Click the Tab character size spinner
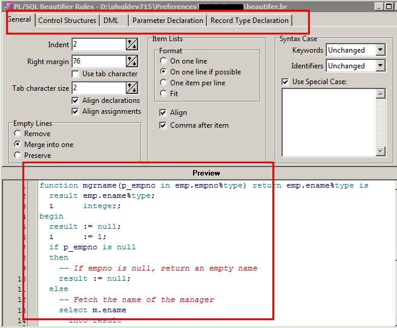Image resolution: width=397 pixels, height=328 pixels. coord(132,88)
